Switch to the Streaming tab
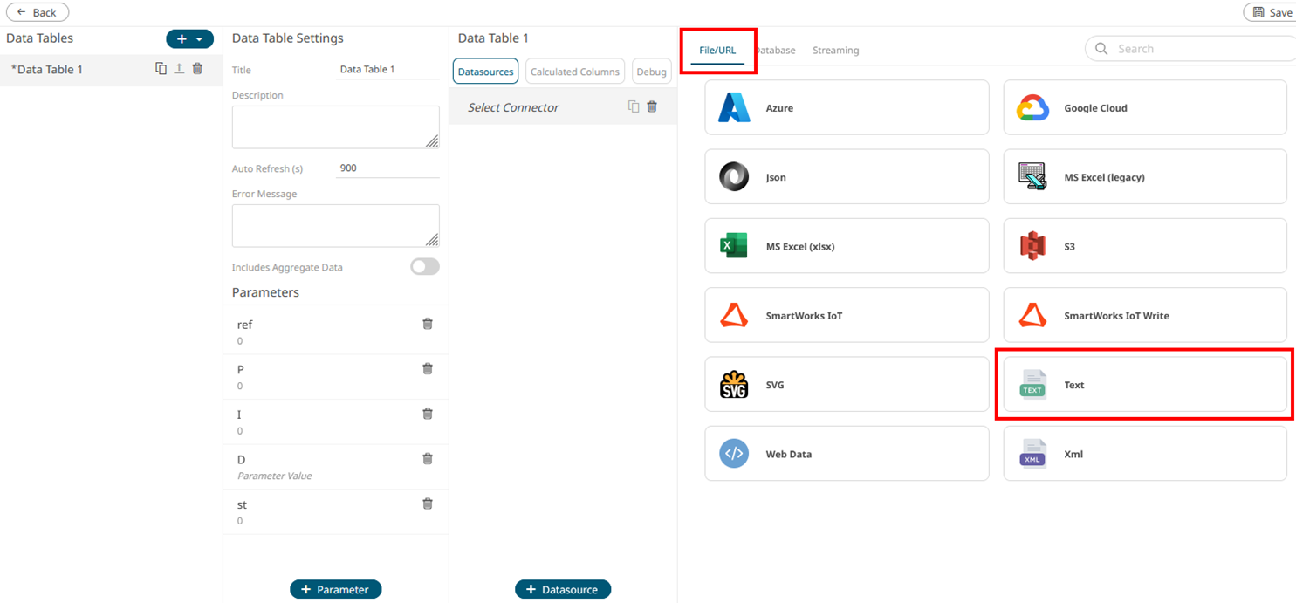 [x=835, y=51]
